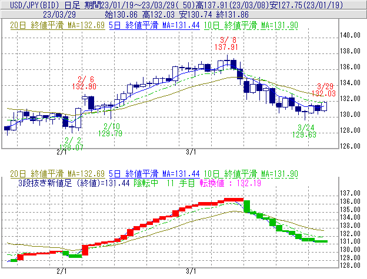367x279 pixels.
Task: Click the 134.00 price axis label
Action: [350, 83]
